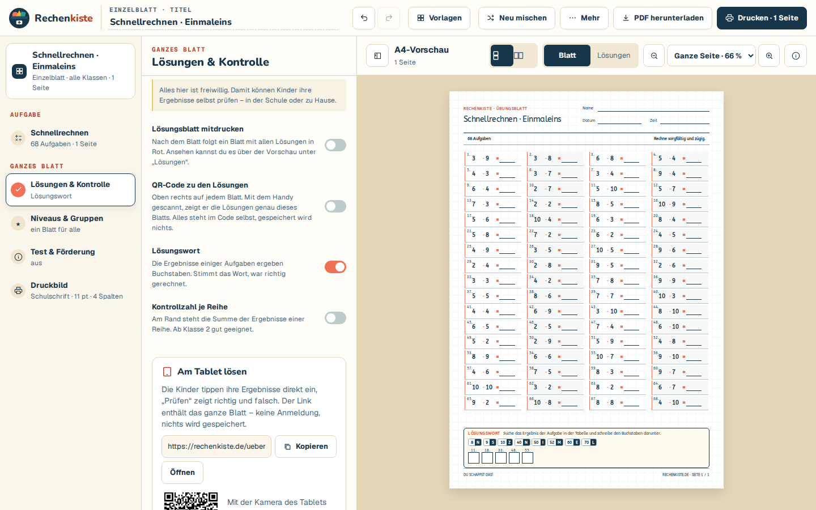The image size is (816, 510).
Task: Copy the tablet link with Kopieren
Action: pos(306,447)
